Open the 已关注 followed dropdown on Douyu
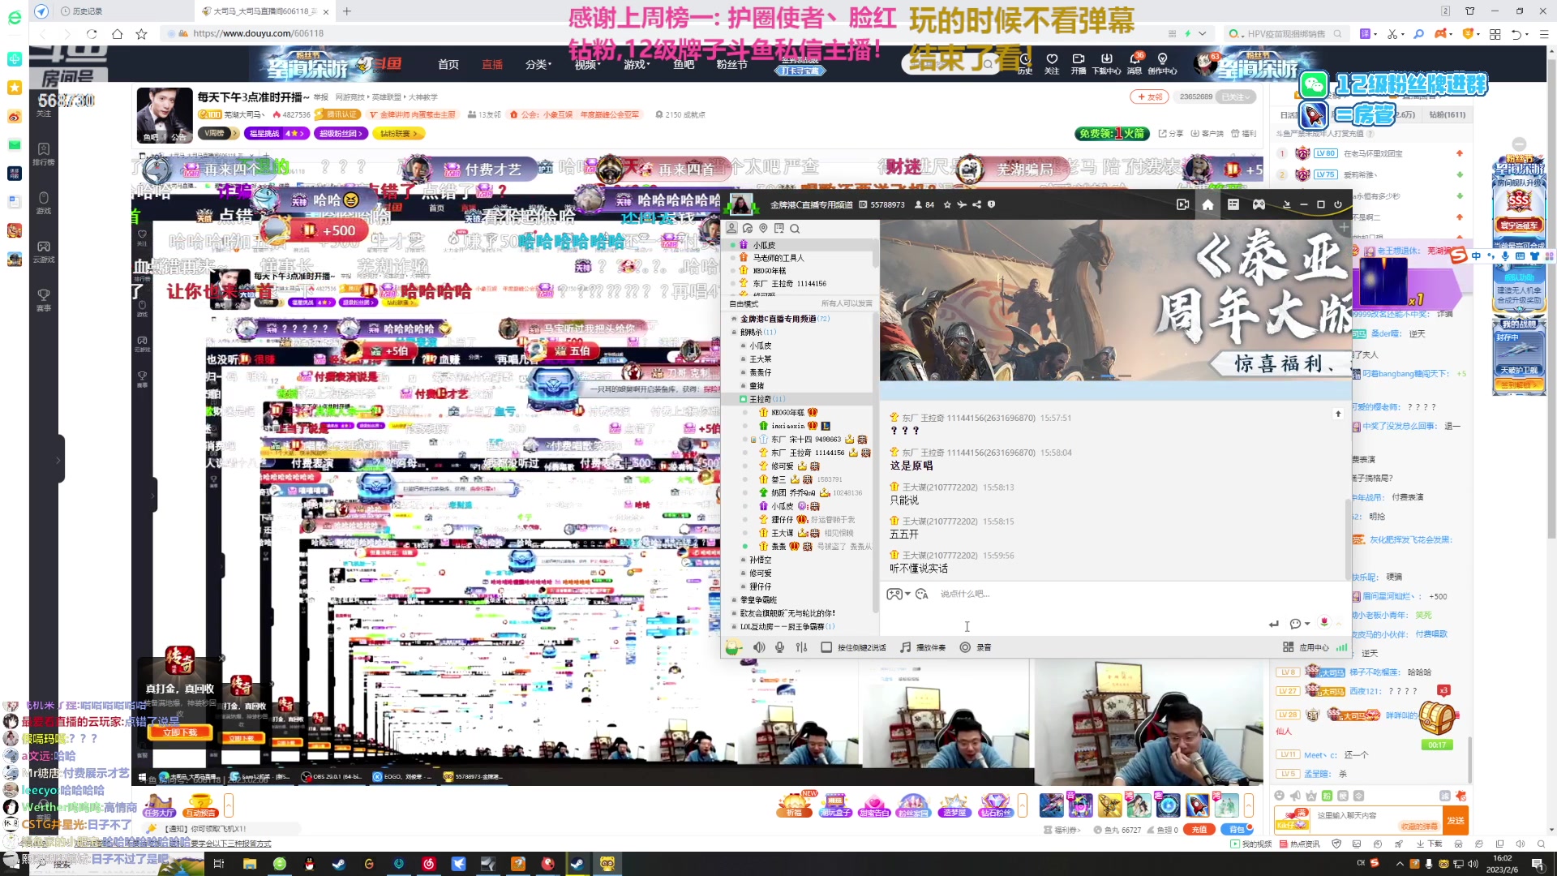This screenshot has height=876, width=1557. (1237, 97)
